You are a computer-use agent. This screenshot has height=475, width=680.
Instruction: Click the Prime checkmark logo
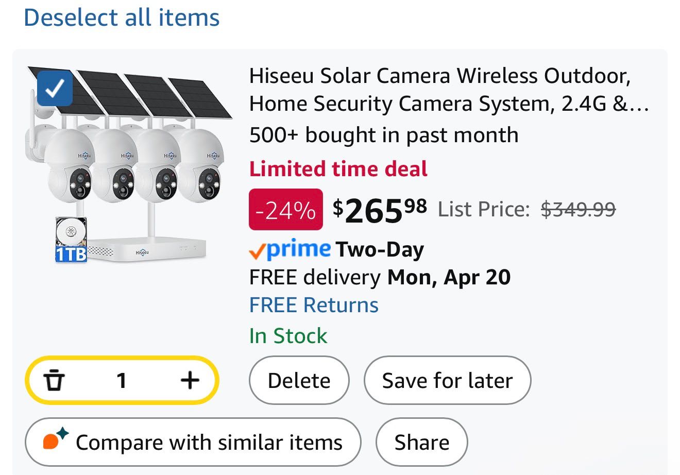[290, 250]
